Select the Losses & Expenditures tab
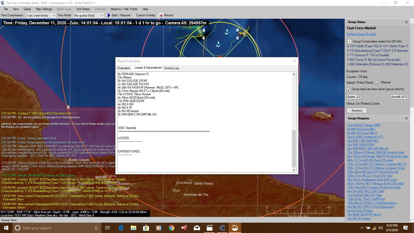414x233 pixels. pyautogui.click(x=148, y=68)
